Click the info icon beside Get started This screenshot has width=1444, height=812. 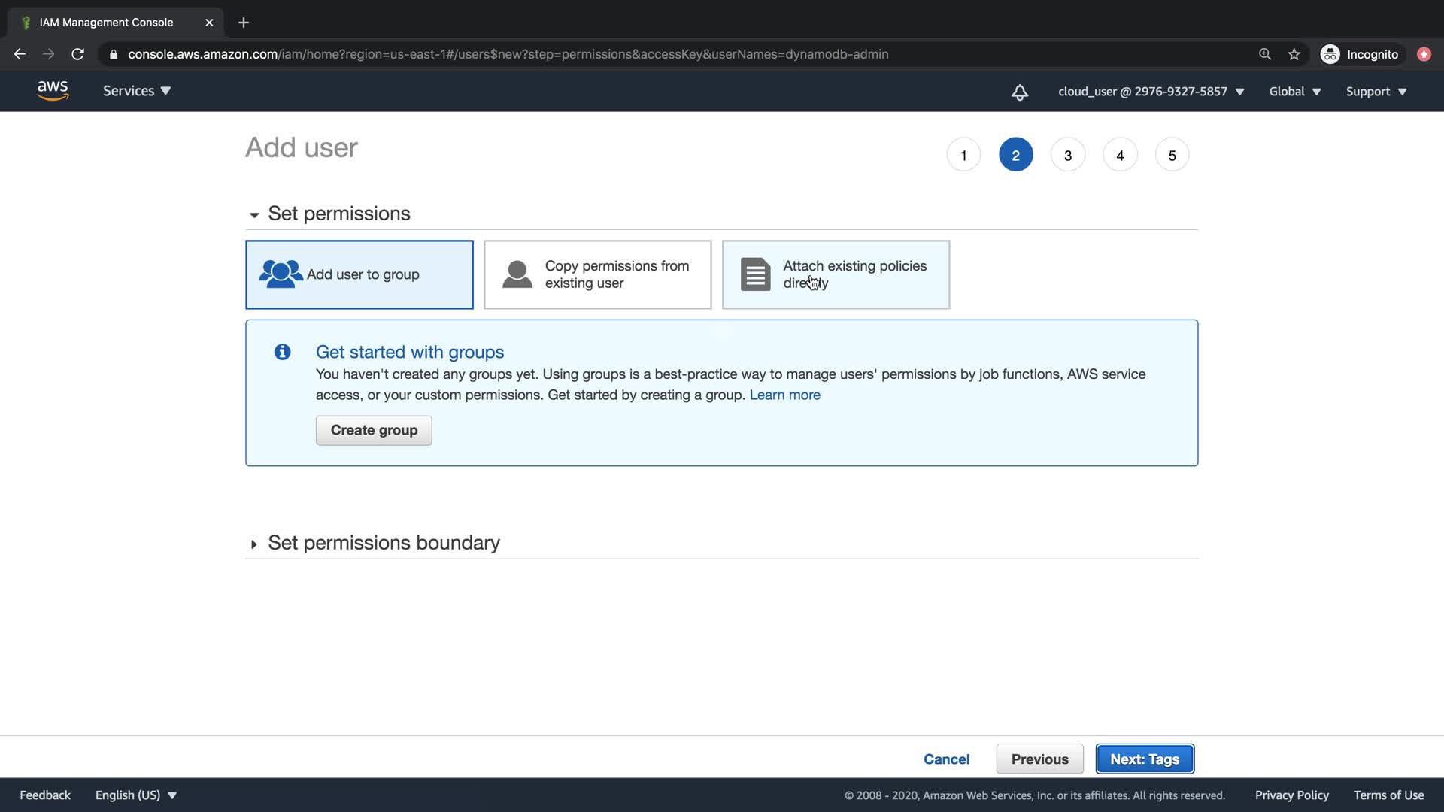pos(283,352)
